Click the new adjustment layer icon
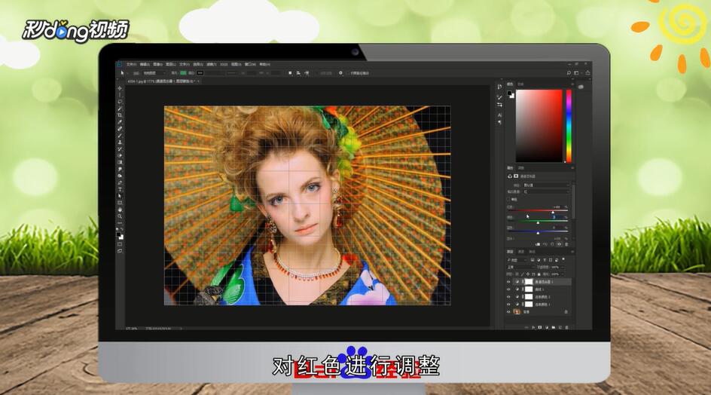Screen dimensions: 711x395 [x=546, y=327]
